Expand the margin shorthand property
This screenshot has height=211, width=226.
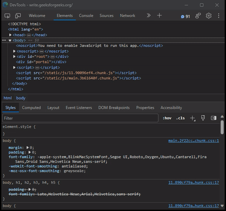pyautogui.click(x=27, y=148)
